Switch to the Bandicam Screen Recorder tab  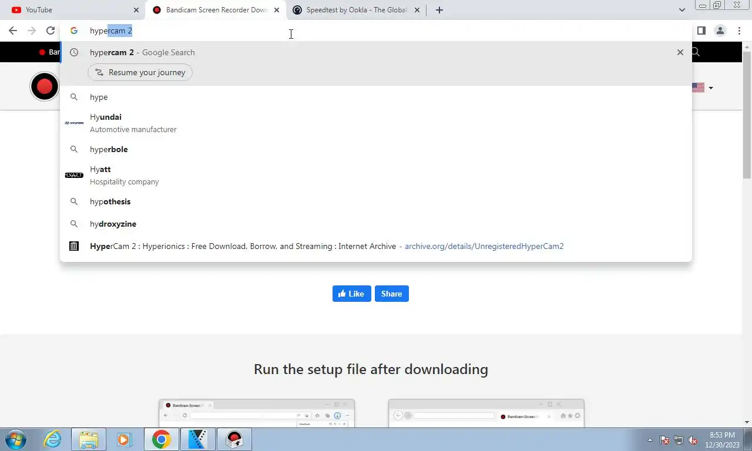[216, 10]
